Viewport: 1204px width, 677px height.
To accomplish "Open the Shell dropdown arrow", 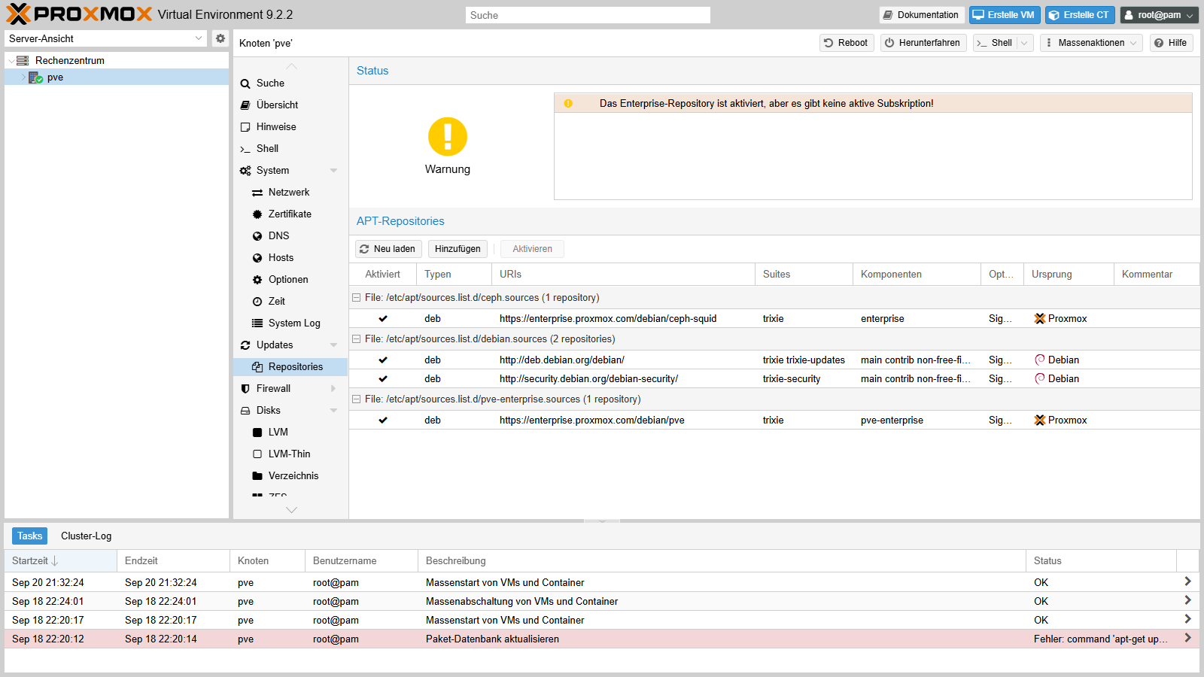I will [1024, 43].
